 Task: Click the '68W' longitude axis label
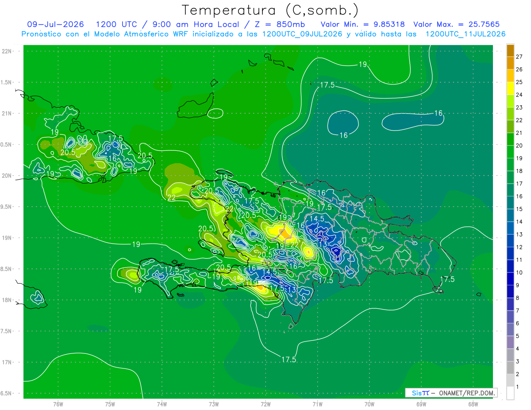point(473,404)
